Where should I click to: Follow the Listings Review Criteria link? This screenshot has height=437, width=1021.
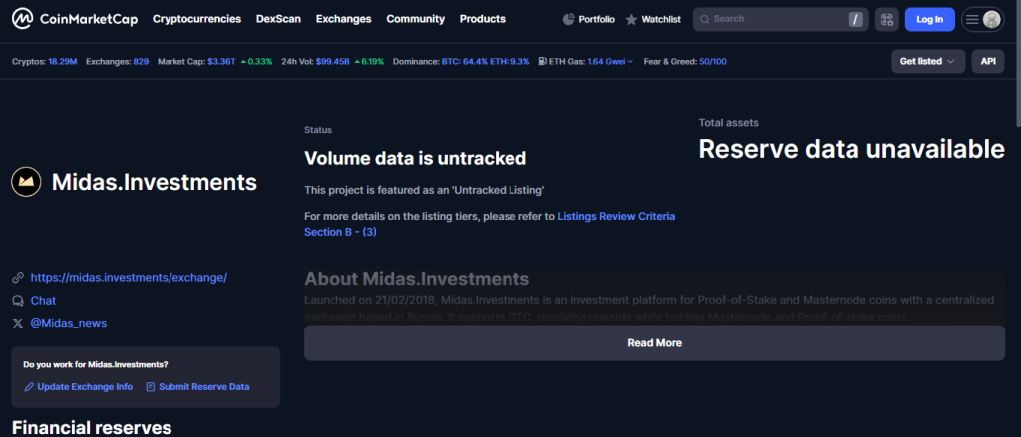[x=615, y=215]
